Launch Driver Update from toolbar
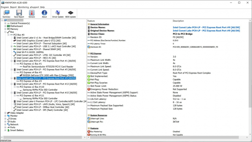The image size is (252, 142). pos(58,13)
